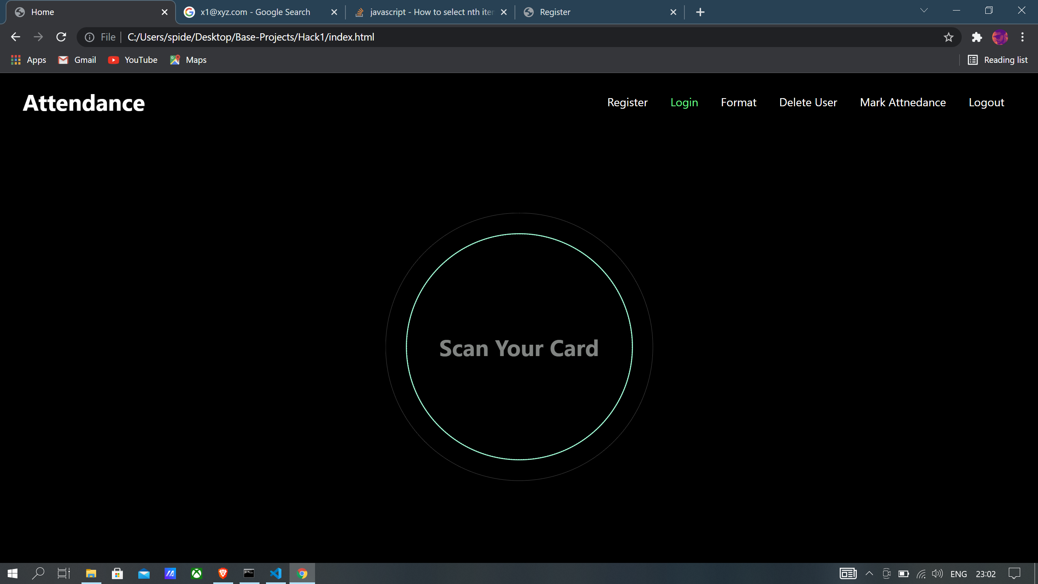Select the Delete User menu item
The height and width of the screenshot is (584, 1038).
(808, 102)
